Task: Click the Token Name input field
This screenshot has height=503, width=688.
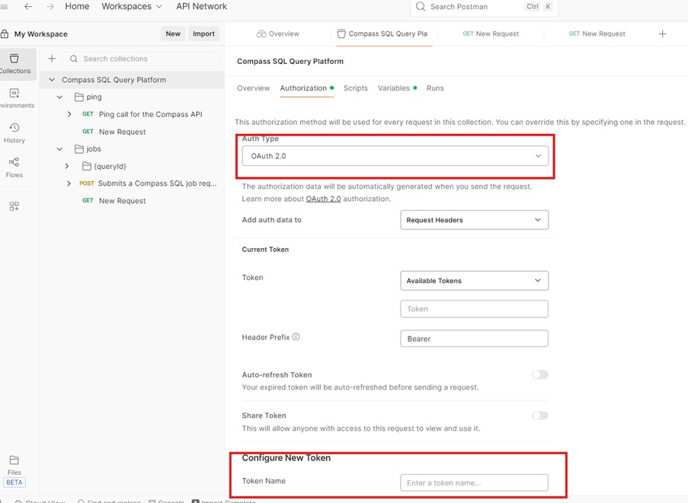Action: coord(474,482)
